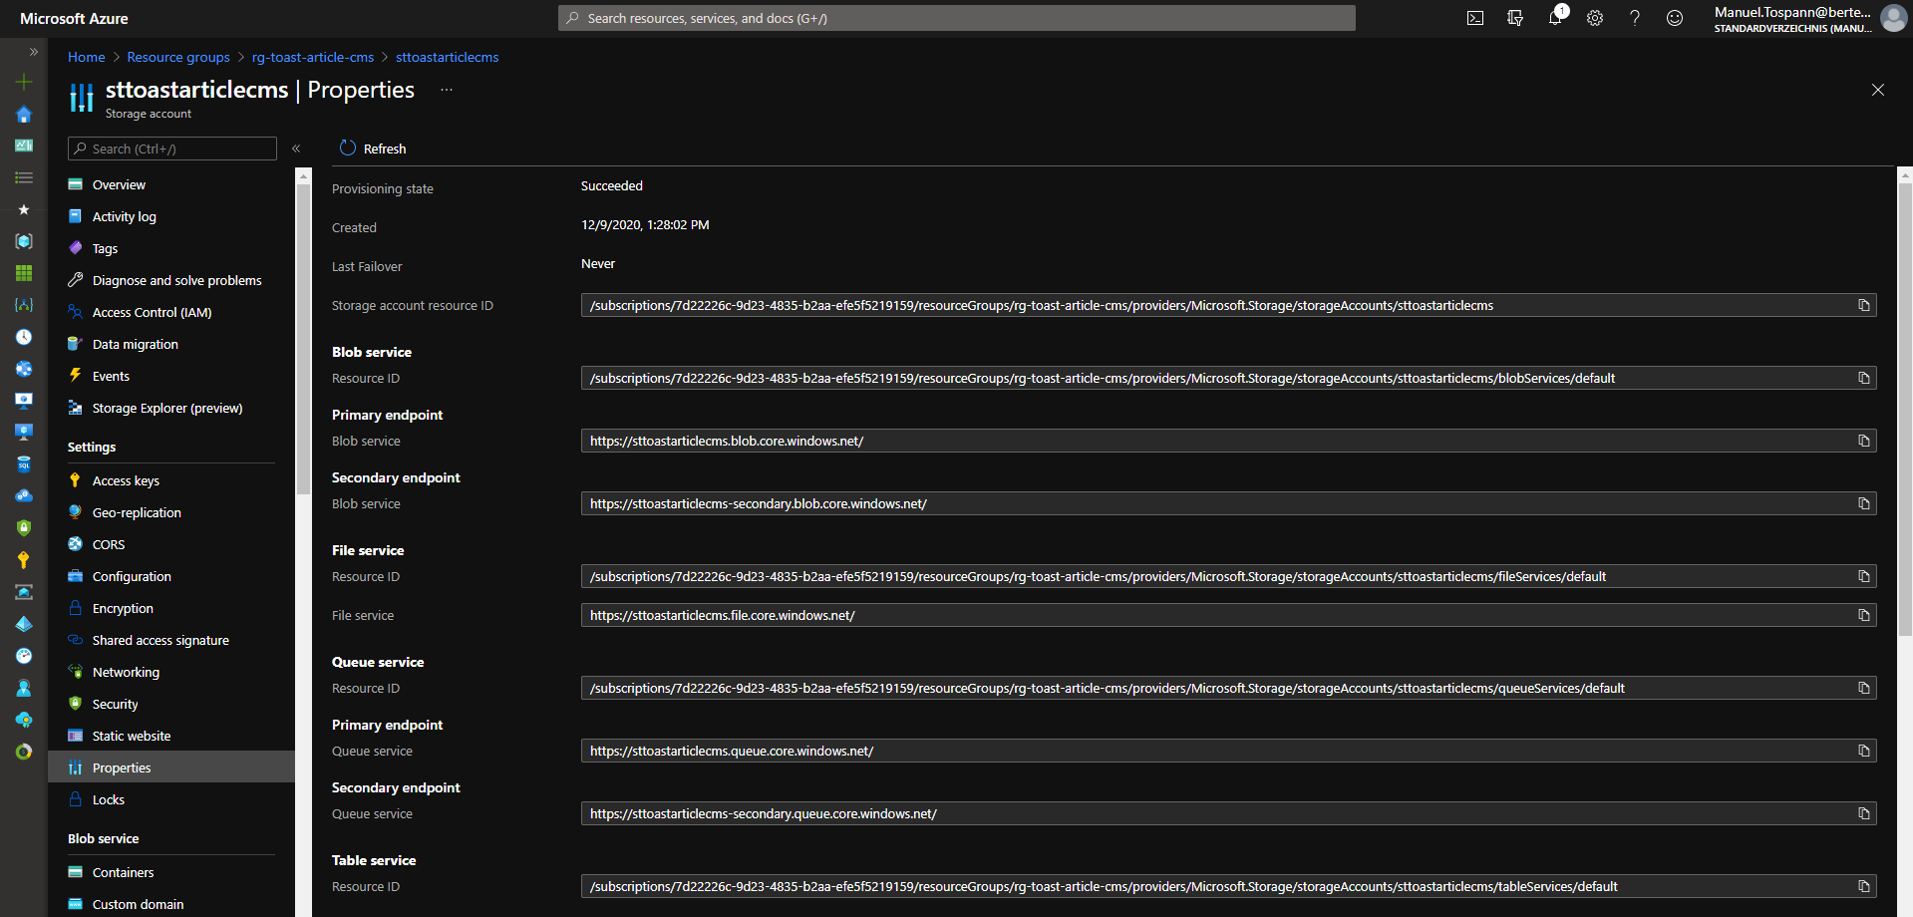
Task: Collapse the resource menu pane
Action: (x=296, y=149)
